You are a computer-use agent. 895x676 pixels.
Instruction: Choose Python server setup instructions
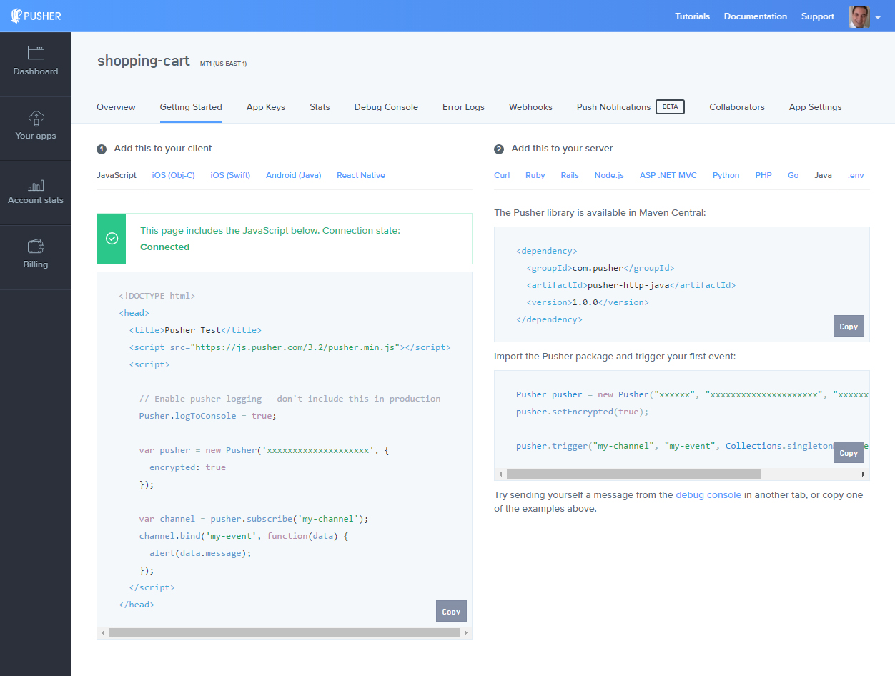(726, 175)
